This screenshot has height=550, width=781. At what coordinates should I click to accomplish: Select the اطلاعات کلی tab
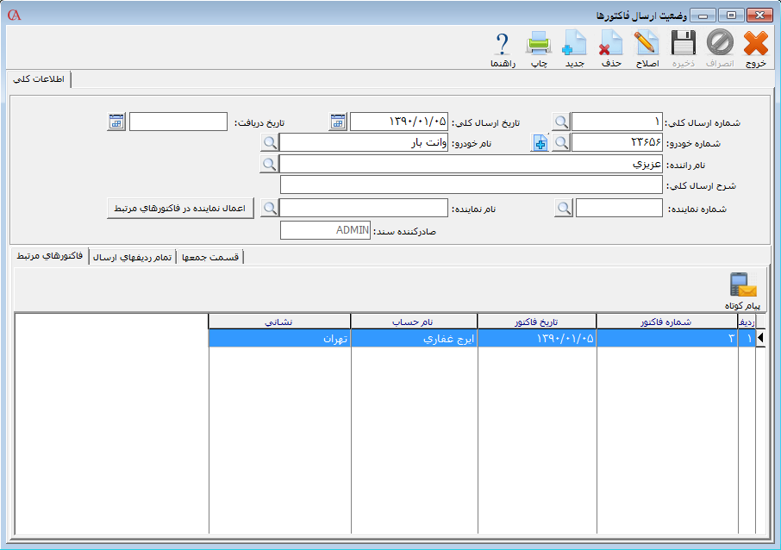coord(38,79)
